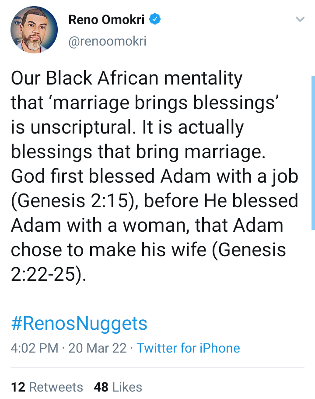Open the tweet options chevron menu
This screenshot has width=315, height=399.
pyautogui.click(x=300, y=20)
